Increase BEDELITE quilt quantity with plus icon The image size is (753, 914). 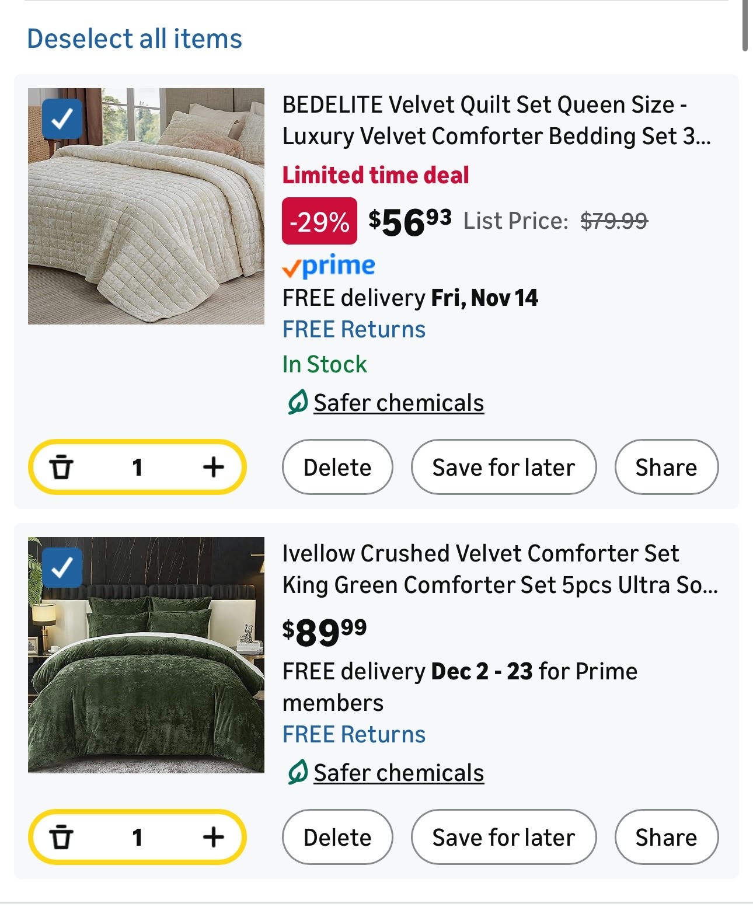point(213,467)
